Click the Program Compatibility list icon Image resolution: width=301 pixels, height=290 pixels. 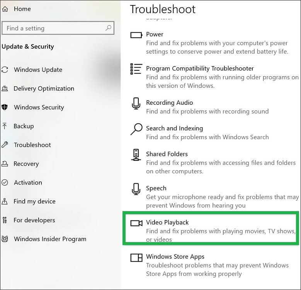[136, 69]
